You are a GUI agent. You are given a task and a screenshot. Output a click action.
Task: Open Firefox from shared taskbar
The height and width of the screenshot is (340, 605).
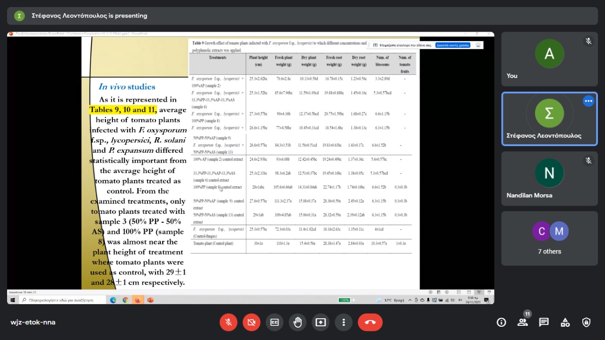(138, 300)
